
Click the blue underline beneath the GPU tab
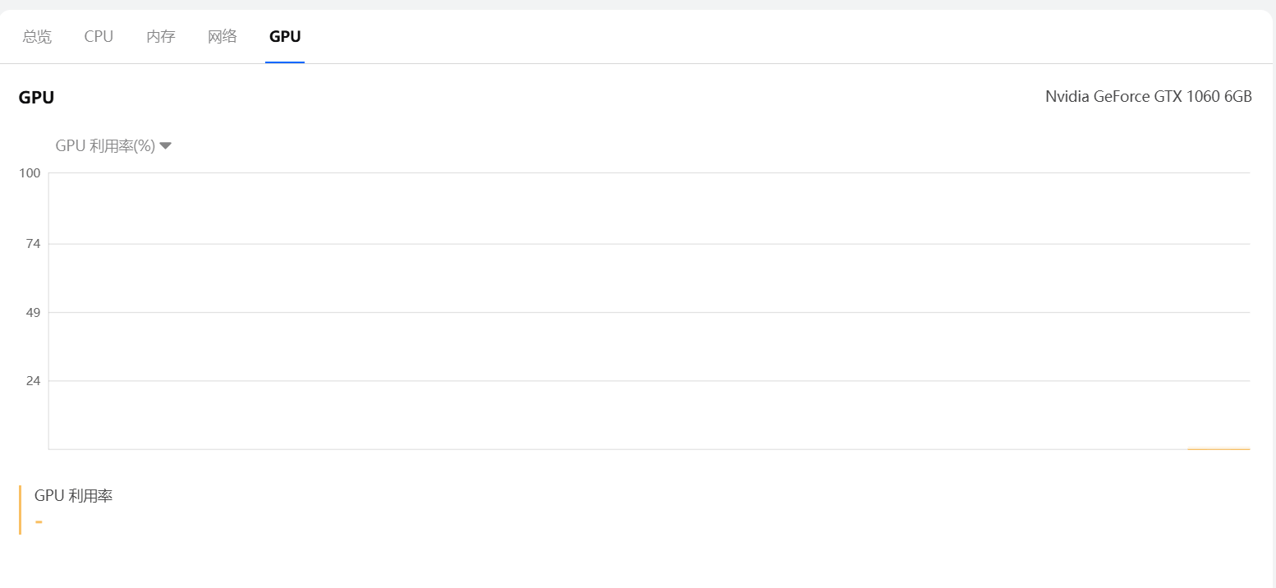coord(285,62)
